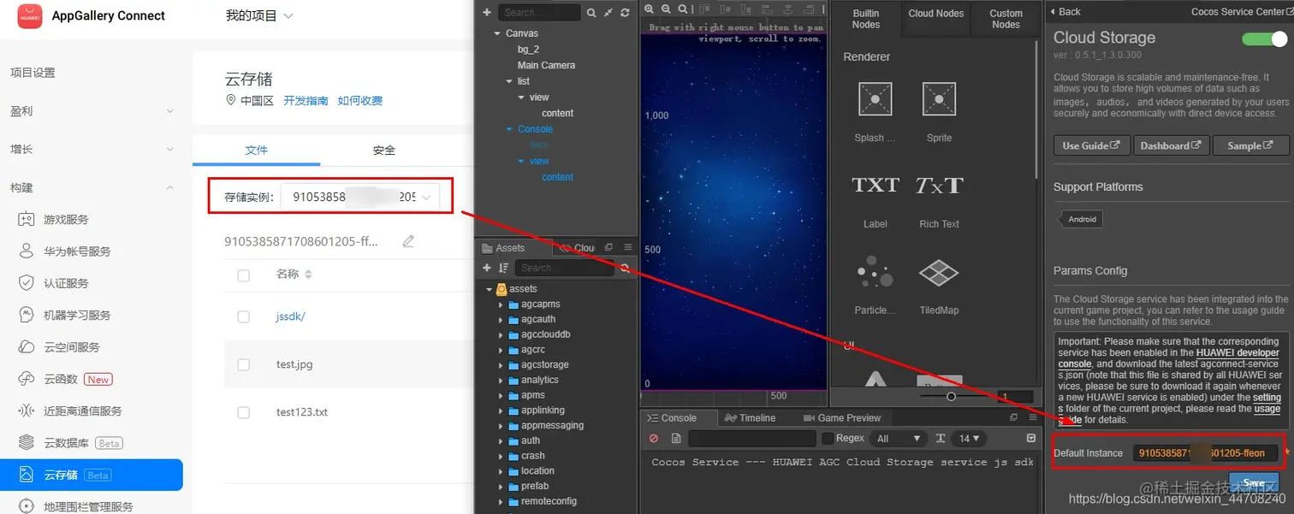
Task: Expand the agcstorage folder
Action: [502, 365]
